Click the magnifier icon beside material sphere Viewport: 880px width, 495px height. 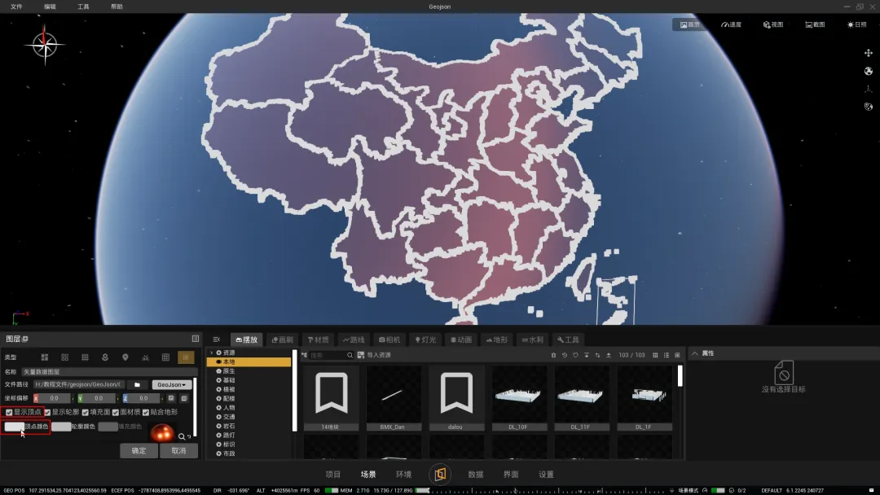(x=182, y=436)
